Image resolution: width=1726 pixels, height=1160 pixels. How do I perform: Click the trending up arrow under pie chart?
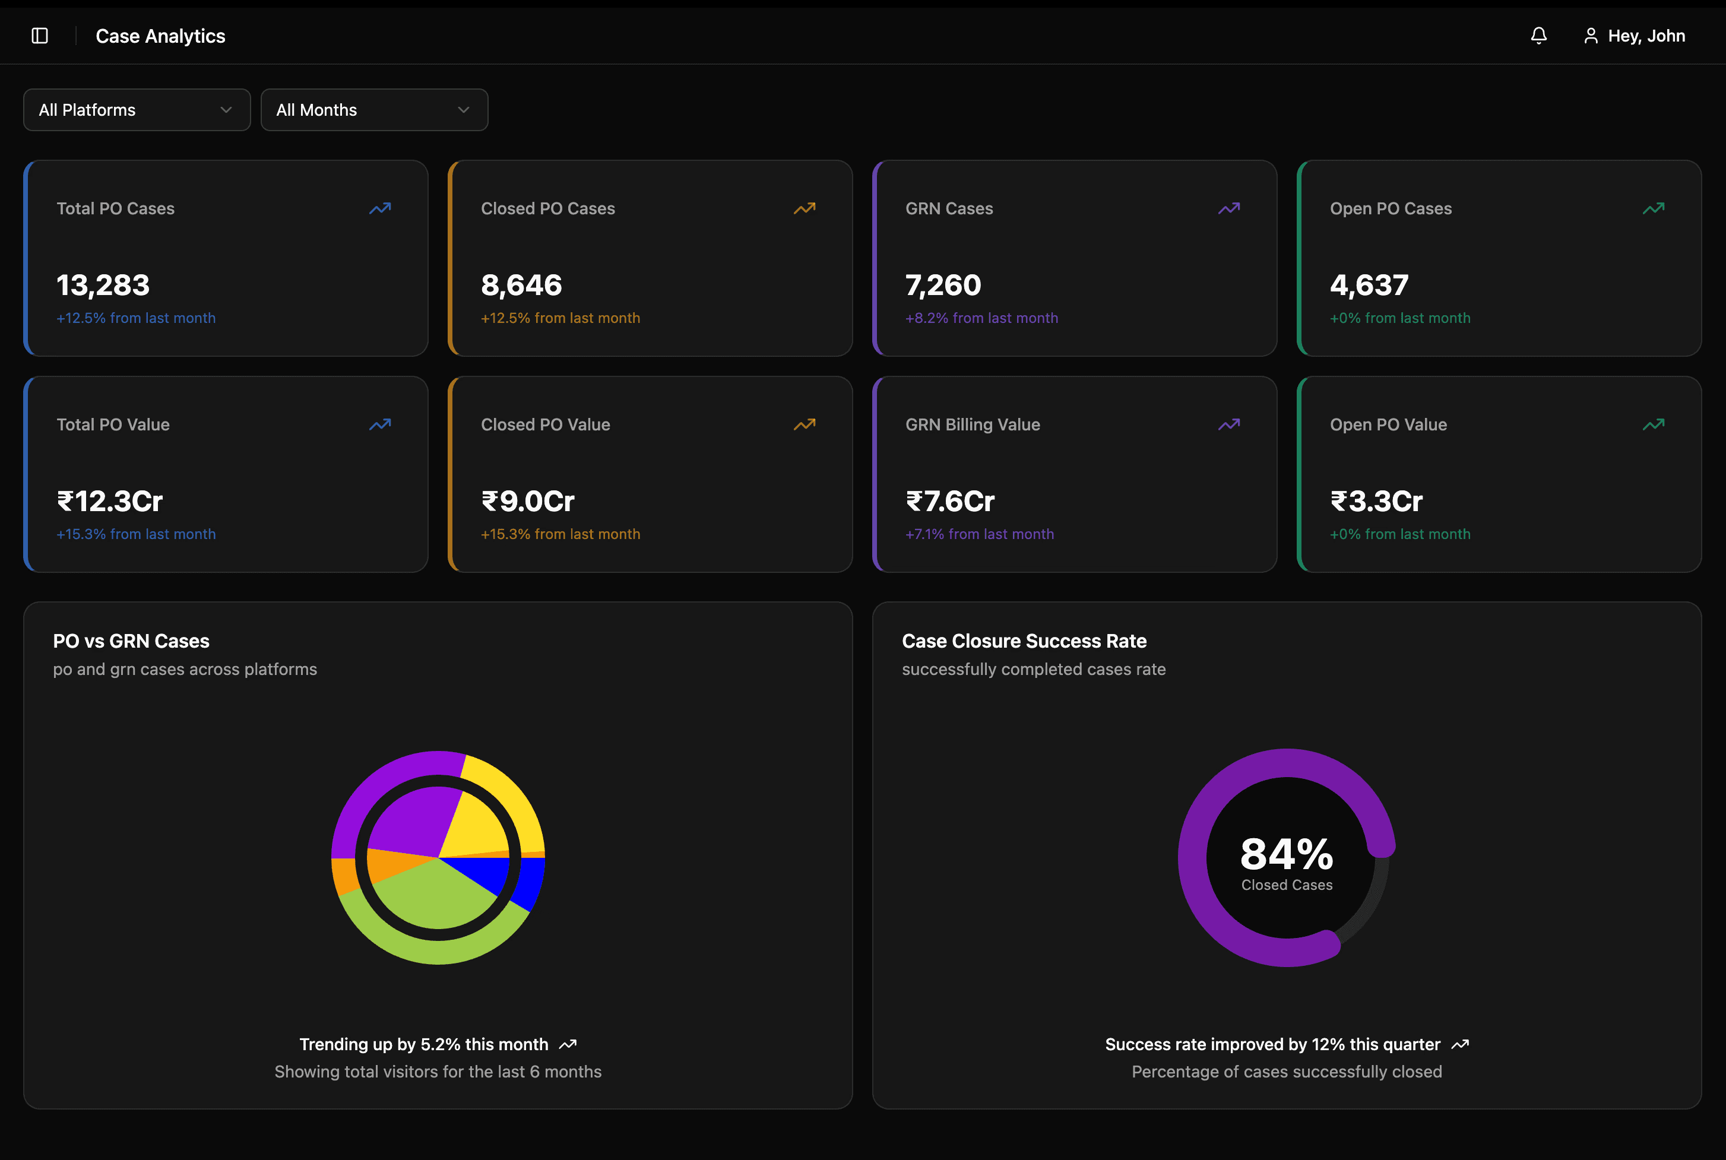(x=568, y=1045)
